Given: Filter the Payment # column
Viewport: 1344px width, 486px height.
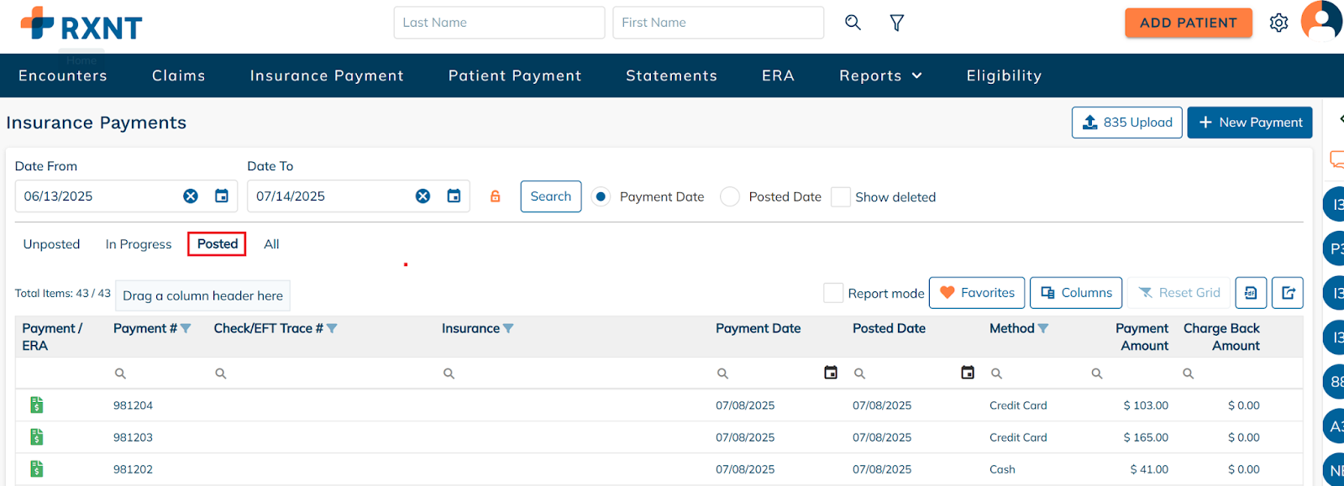Looking at the screenshot, I should (186, 328).
